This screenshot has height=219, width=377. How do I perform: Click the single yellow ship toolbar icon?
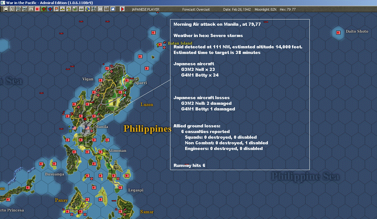tap(63, 9)
